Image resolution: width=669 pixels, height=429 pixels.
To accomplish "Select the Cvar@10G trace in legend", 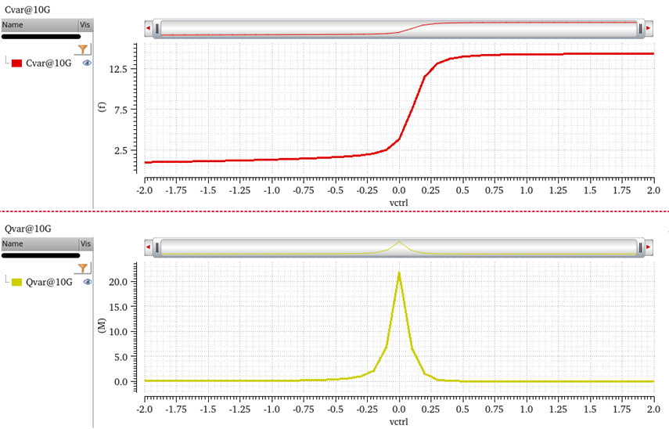I will click(x=49, y=63).
